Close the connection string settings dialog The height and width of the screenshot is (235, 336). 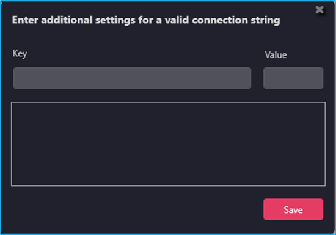320,10
